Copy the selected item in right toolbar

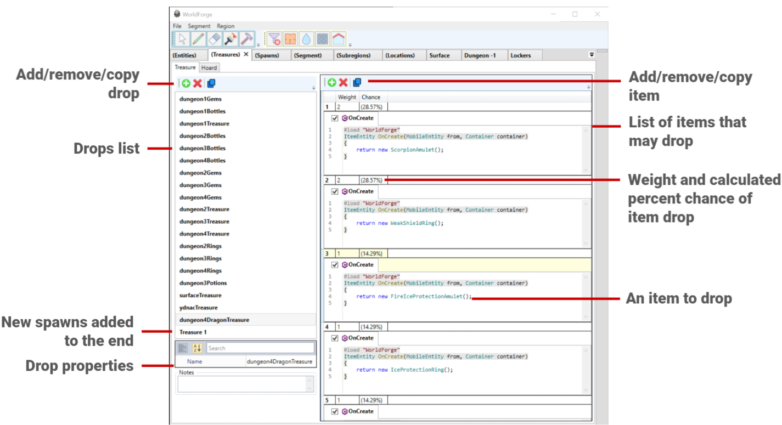point(357,82)
